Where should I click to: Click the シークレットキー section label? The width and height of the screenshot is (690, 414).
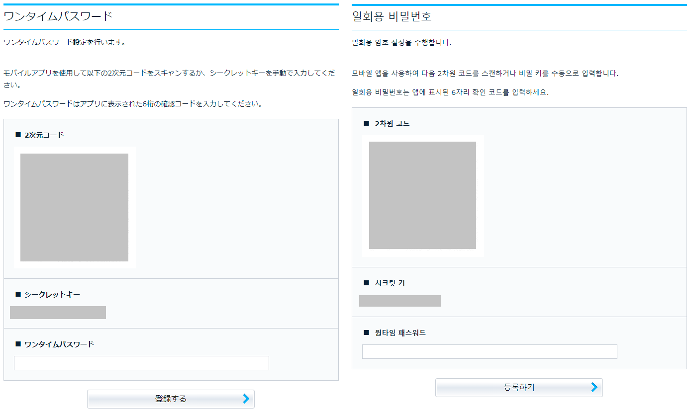pos(52,295)
